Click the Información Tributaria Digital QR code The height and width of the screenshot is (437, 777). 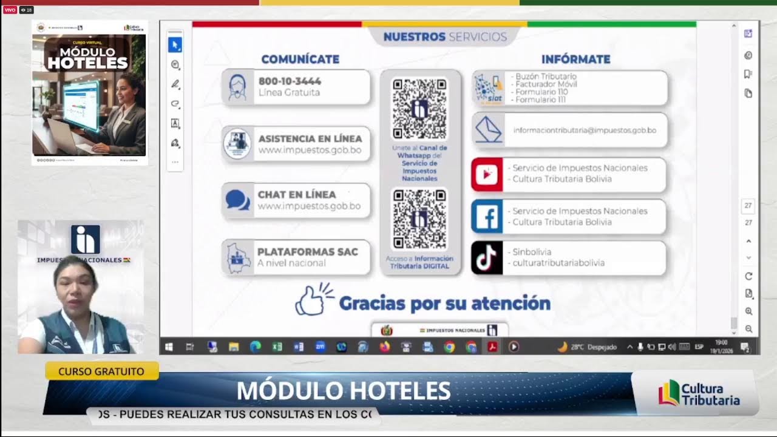point(419,219)
